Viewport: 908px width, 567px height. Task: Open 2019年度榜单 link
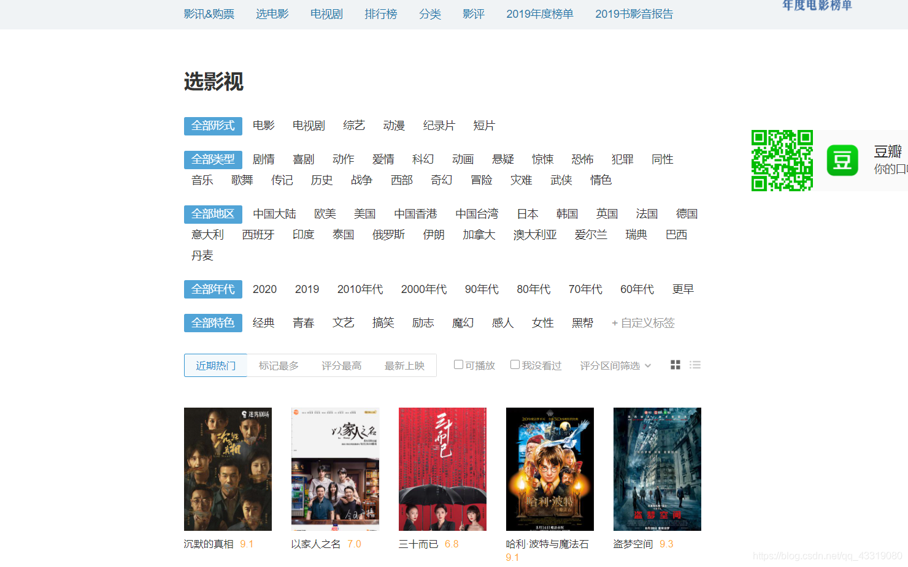pos(540,14)
